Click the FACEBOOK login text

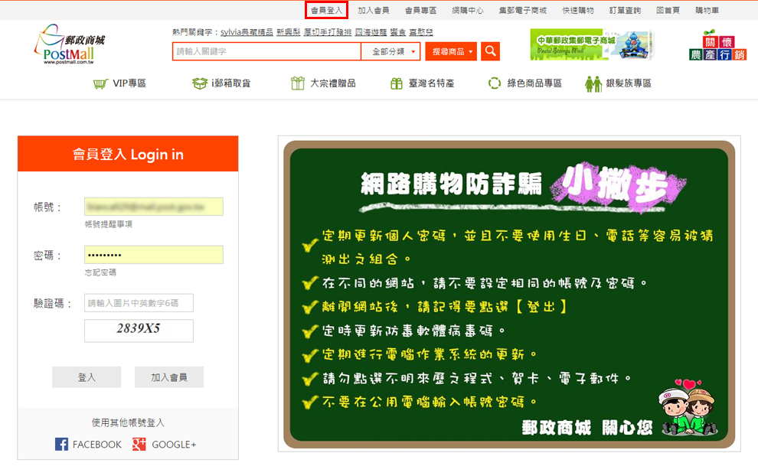97,444
